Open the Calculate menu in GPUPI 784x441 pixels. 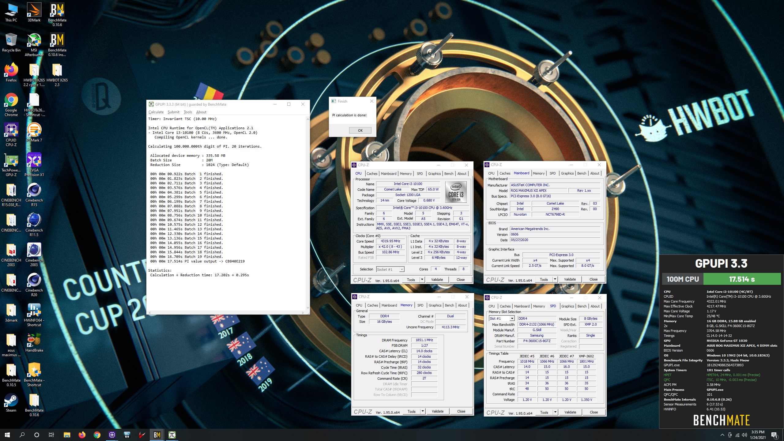click(x=156, y=112)
